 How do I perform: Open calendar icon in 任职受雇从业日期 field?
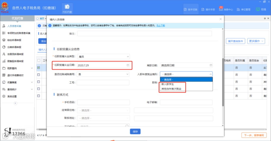point(128,65)
